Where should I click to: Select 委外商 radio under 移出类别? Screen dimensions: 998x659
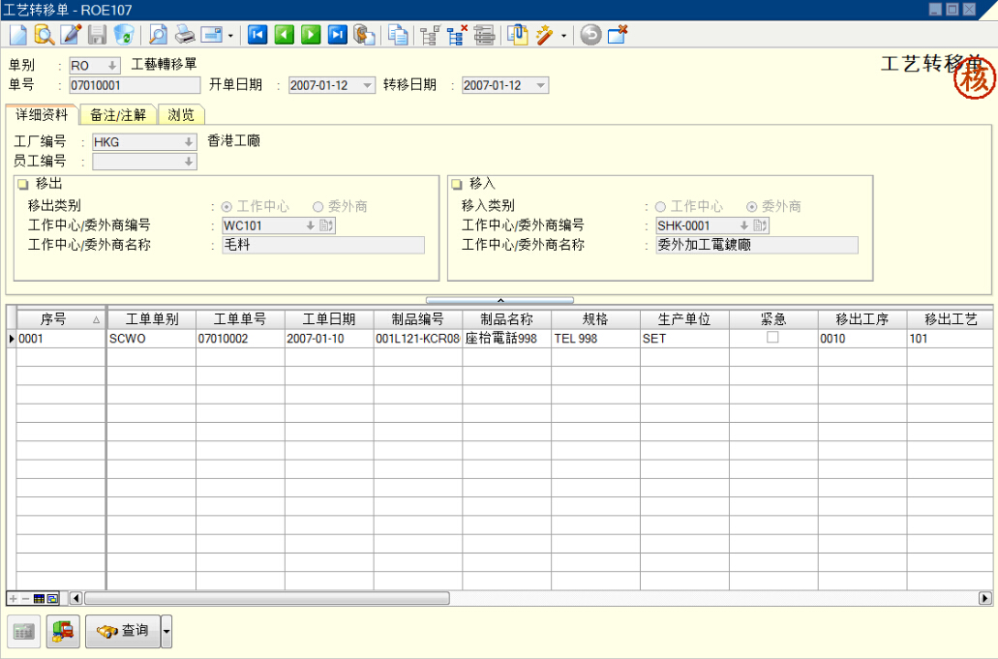[x=318, y=207]
